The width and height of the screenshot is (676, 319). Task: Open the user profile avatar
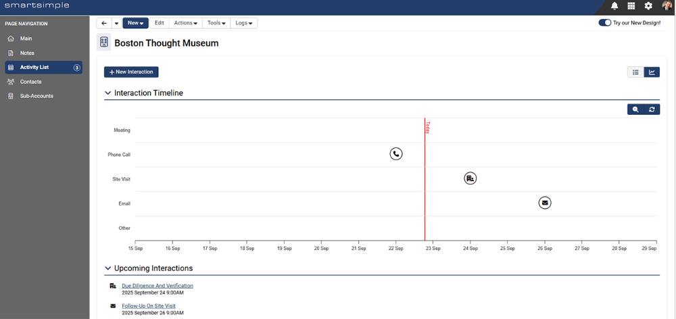point(667,5)
